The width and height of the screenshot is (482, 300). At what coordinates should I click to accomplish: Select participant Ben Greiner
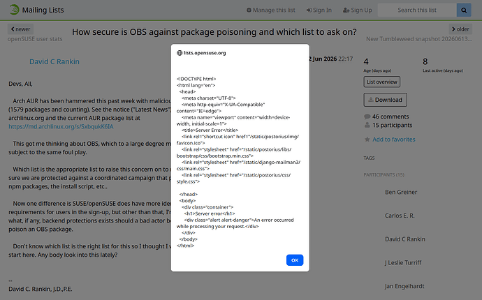click(401, 193)
